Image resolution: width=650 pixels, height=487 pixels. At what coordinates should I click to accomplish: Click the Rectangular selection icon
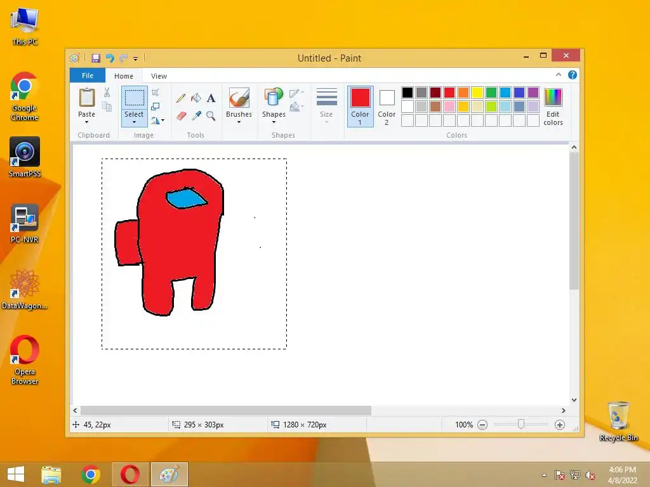point(135,98)
